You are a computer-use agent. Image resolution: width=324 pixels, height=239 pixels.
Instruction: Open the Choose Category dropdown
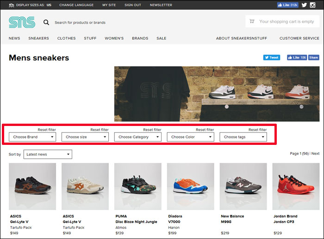(138, 137)
